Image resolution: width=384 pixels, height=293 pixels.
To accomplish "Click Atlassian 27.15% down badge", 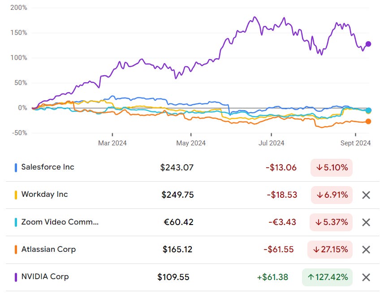I will click(x=330, y=250).
